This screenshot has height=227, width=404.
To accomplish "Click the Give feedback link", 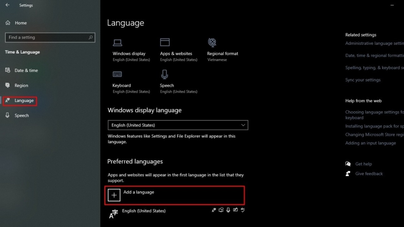I will pyautogui.click(x=369, y=173).
